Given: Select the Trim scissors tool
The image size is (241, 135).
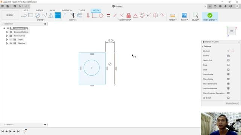Looking at the screenshot, I should coord(73,15).
